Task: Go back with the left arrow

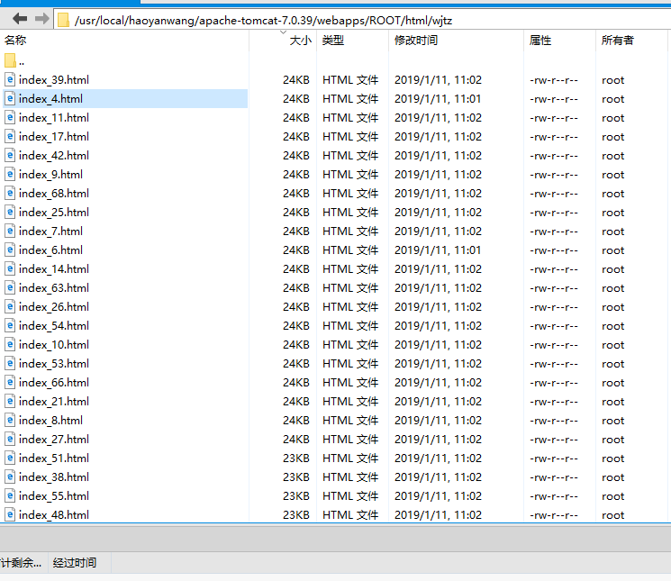Action: pos(20,19)
